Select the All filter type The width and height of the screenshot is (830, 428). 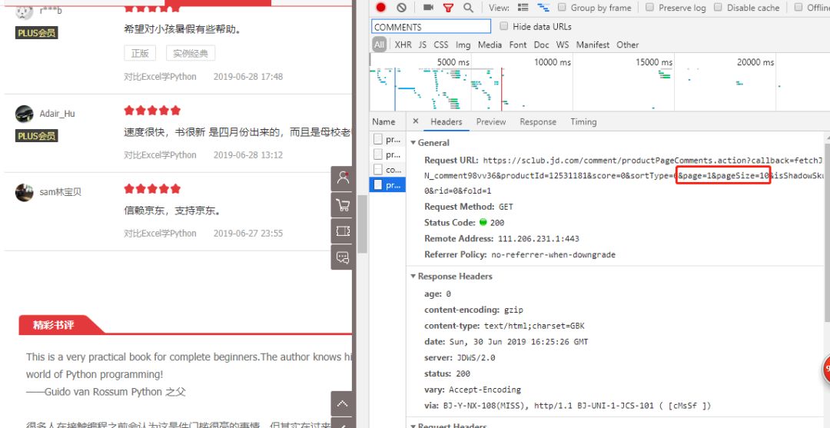[379, 45]
